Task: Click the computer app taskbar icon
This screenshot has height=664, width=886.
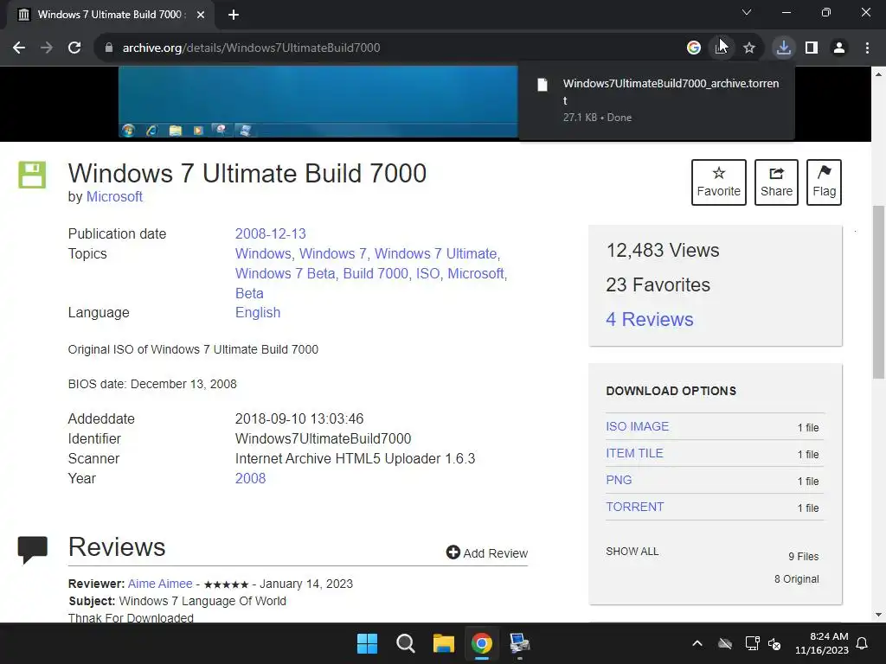Action: coord(519,643)
